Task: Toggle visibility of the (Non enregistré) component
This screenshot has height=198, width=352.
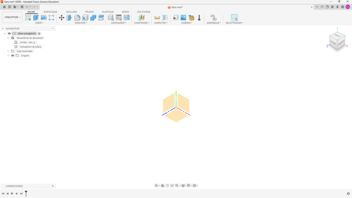Action: [9, 33]
